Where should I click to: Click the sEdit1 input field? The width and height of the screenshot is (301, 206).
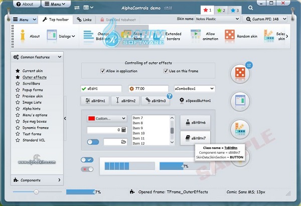[x=101, y=88]
